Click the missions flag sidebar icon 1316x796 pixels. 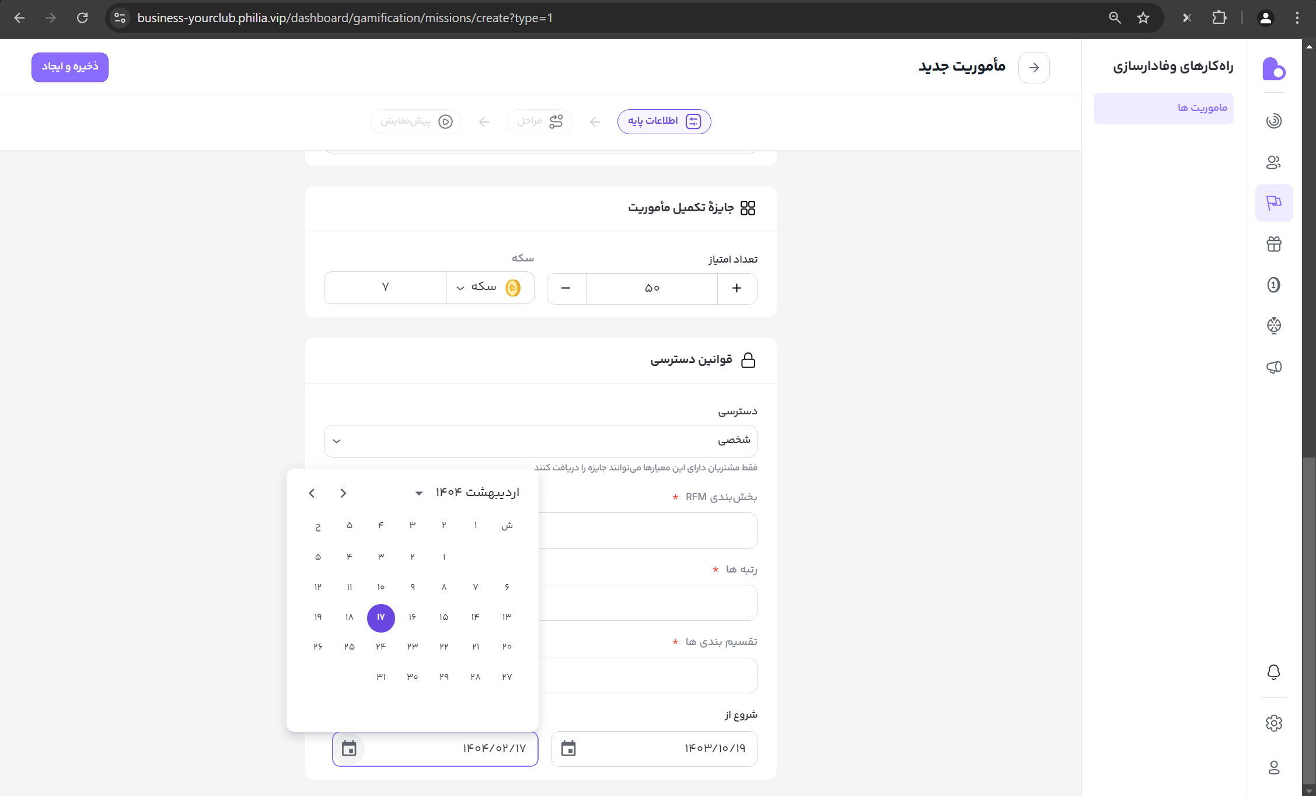[1273, 203]
